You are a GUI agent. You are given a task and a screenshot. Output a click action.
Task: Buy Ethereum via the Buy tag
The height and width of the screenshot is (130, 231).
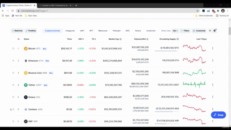[x=47, y=61]
